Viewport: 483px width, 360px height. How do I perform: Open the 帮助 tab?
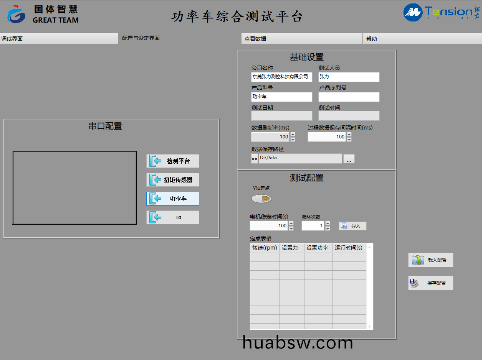pyautogui.click(x=422, y=38)
